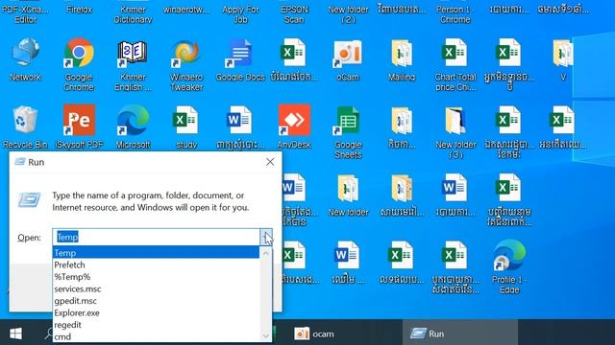
Task: Collapse the Open combo box dropdown arrow
Action: (x=266, y=237)
